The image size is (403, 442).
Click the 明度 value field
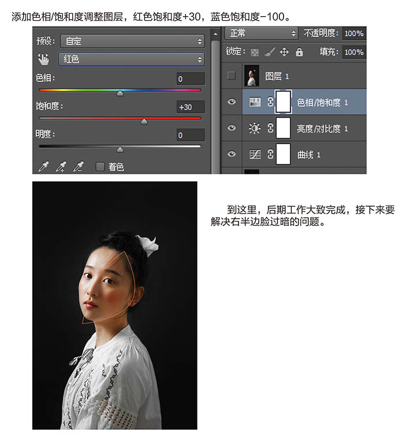point(191,135)
